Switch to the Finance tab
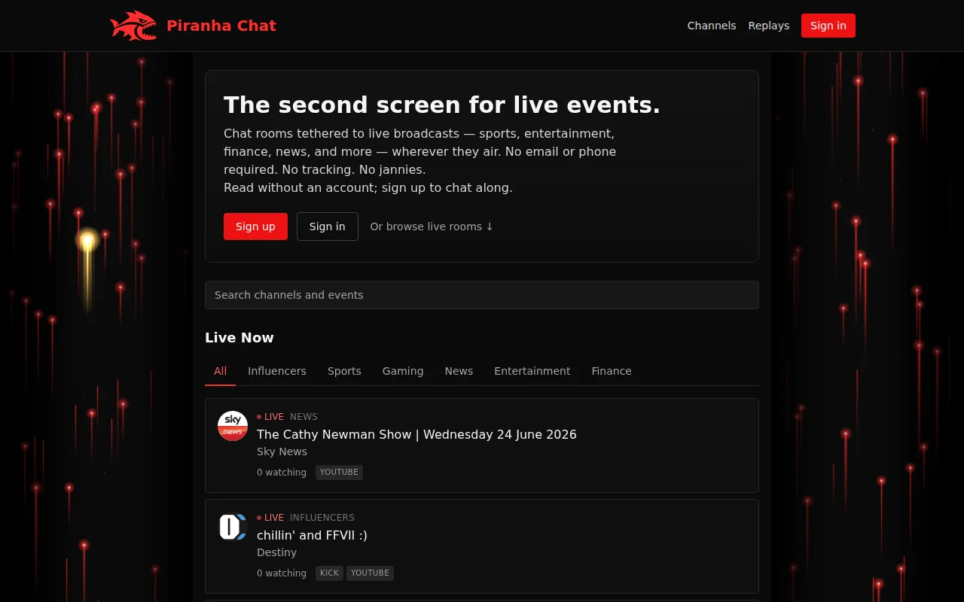The image size is (964, 602). pos(612,371)
